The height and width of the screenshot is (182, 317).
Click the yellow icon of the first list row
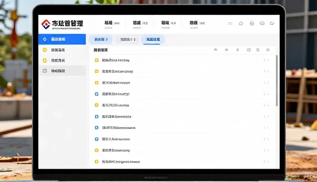coord(97,60)
